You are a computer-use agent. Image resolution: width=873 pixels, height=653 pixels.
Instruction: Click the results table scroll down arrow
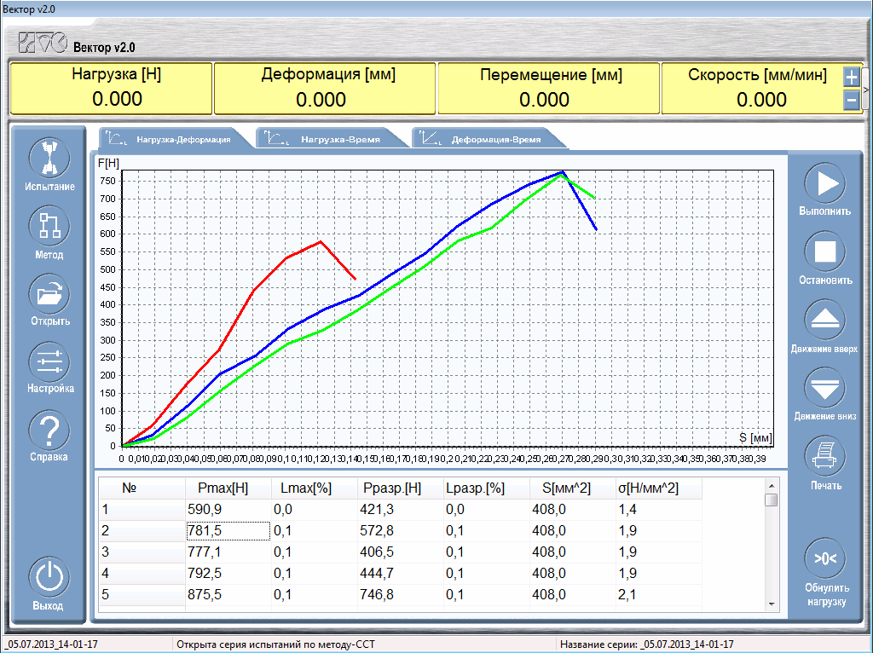pyautogui.click(x=771, y=604)
